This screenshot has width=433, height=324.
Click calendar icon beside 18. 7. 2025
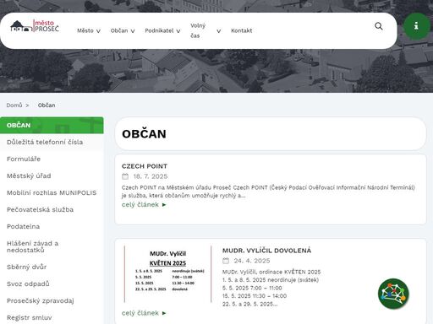[x=125, y=176]
